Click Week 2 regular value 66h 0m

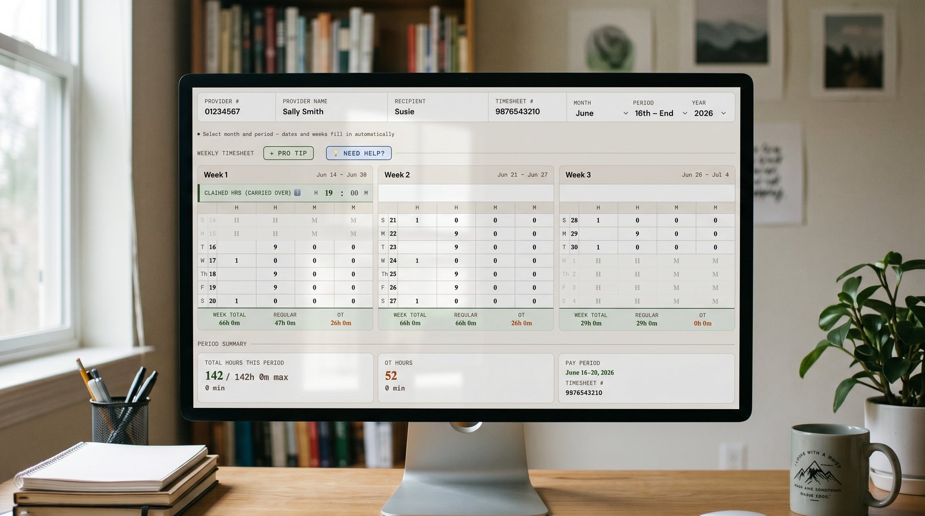click(466, 323)
